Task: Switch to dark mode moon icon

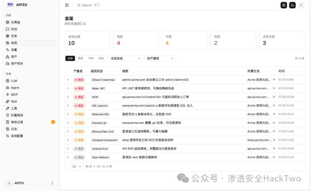Action: click(292, 5)
